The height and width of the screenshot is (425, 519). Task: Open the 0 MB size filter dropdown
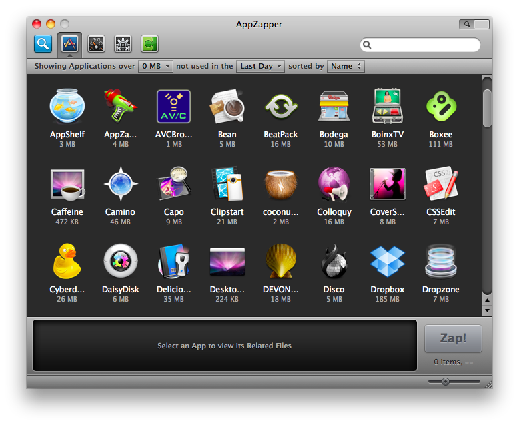pos(155,66)
